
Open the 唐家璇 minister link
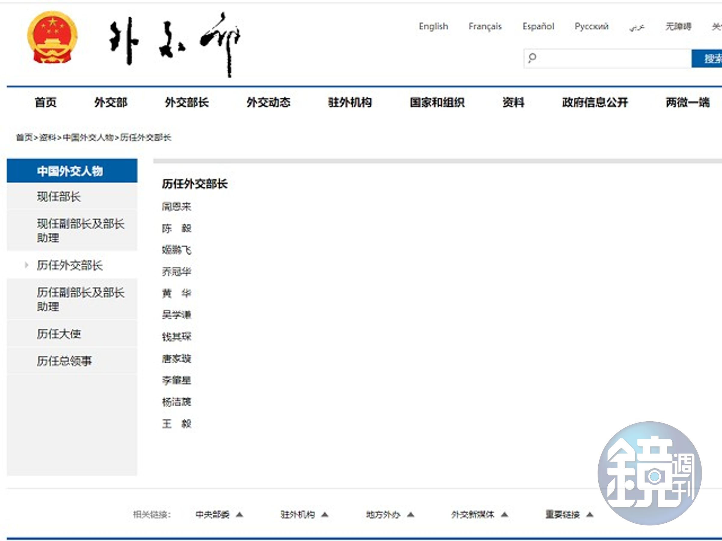point(177,359)
